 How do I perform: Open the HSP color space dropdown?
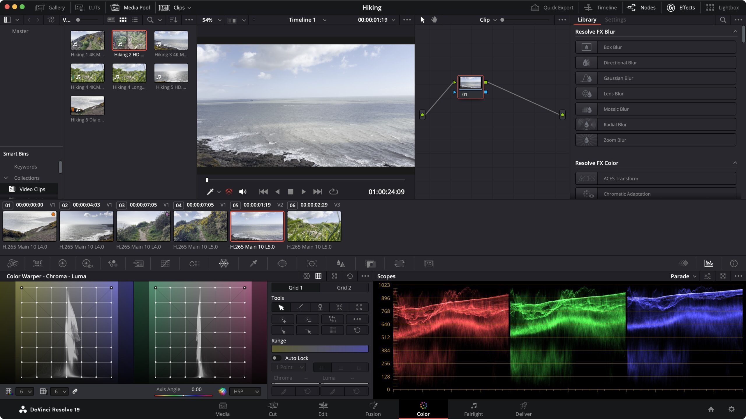pos(245,391)
